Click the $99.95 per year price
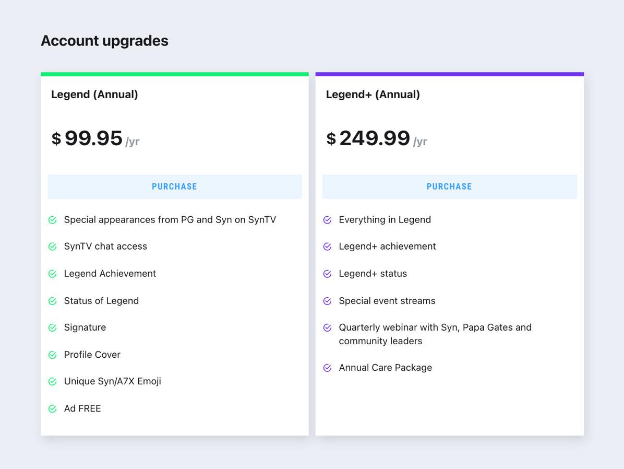 tap(95, 138)
